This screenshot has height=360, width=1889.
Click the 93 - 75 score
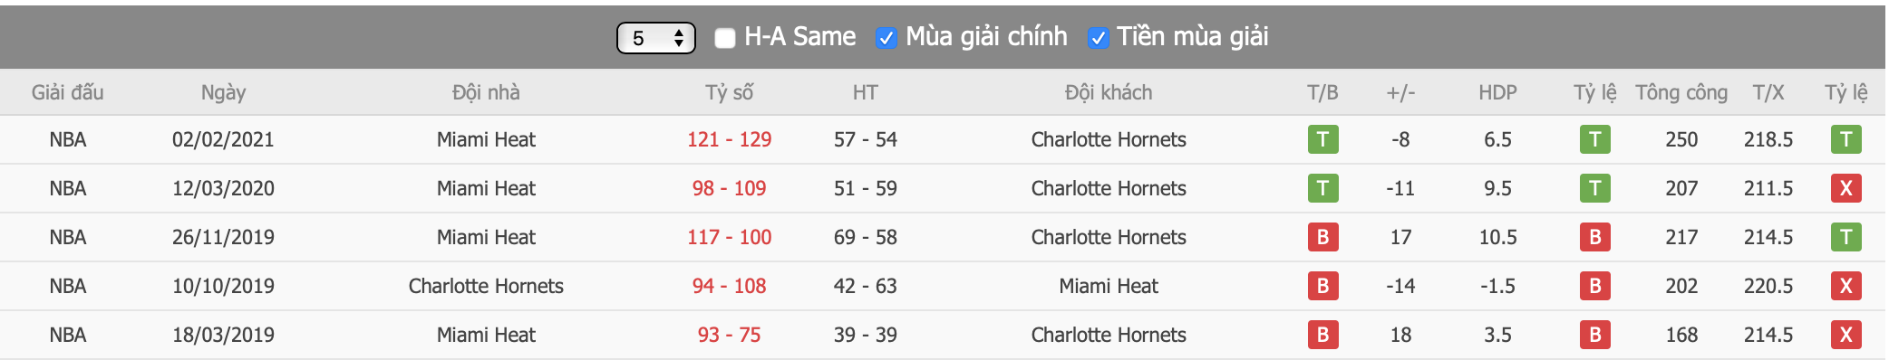tap(729, 335)
